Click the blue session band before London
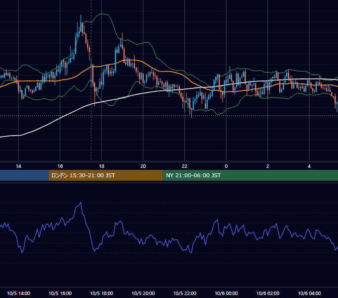Screen dimensions: 338x298 pyautogui.click(x=24, y=175)
